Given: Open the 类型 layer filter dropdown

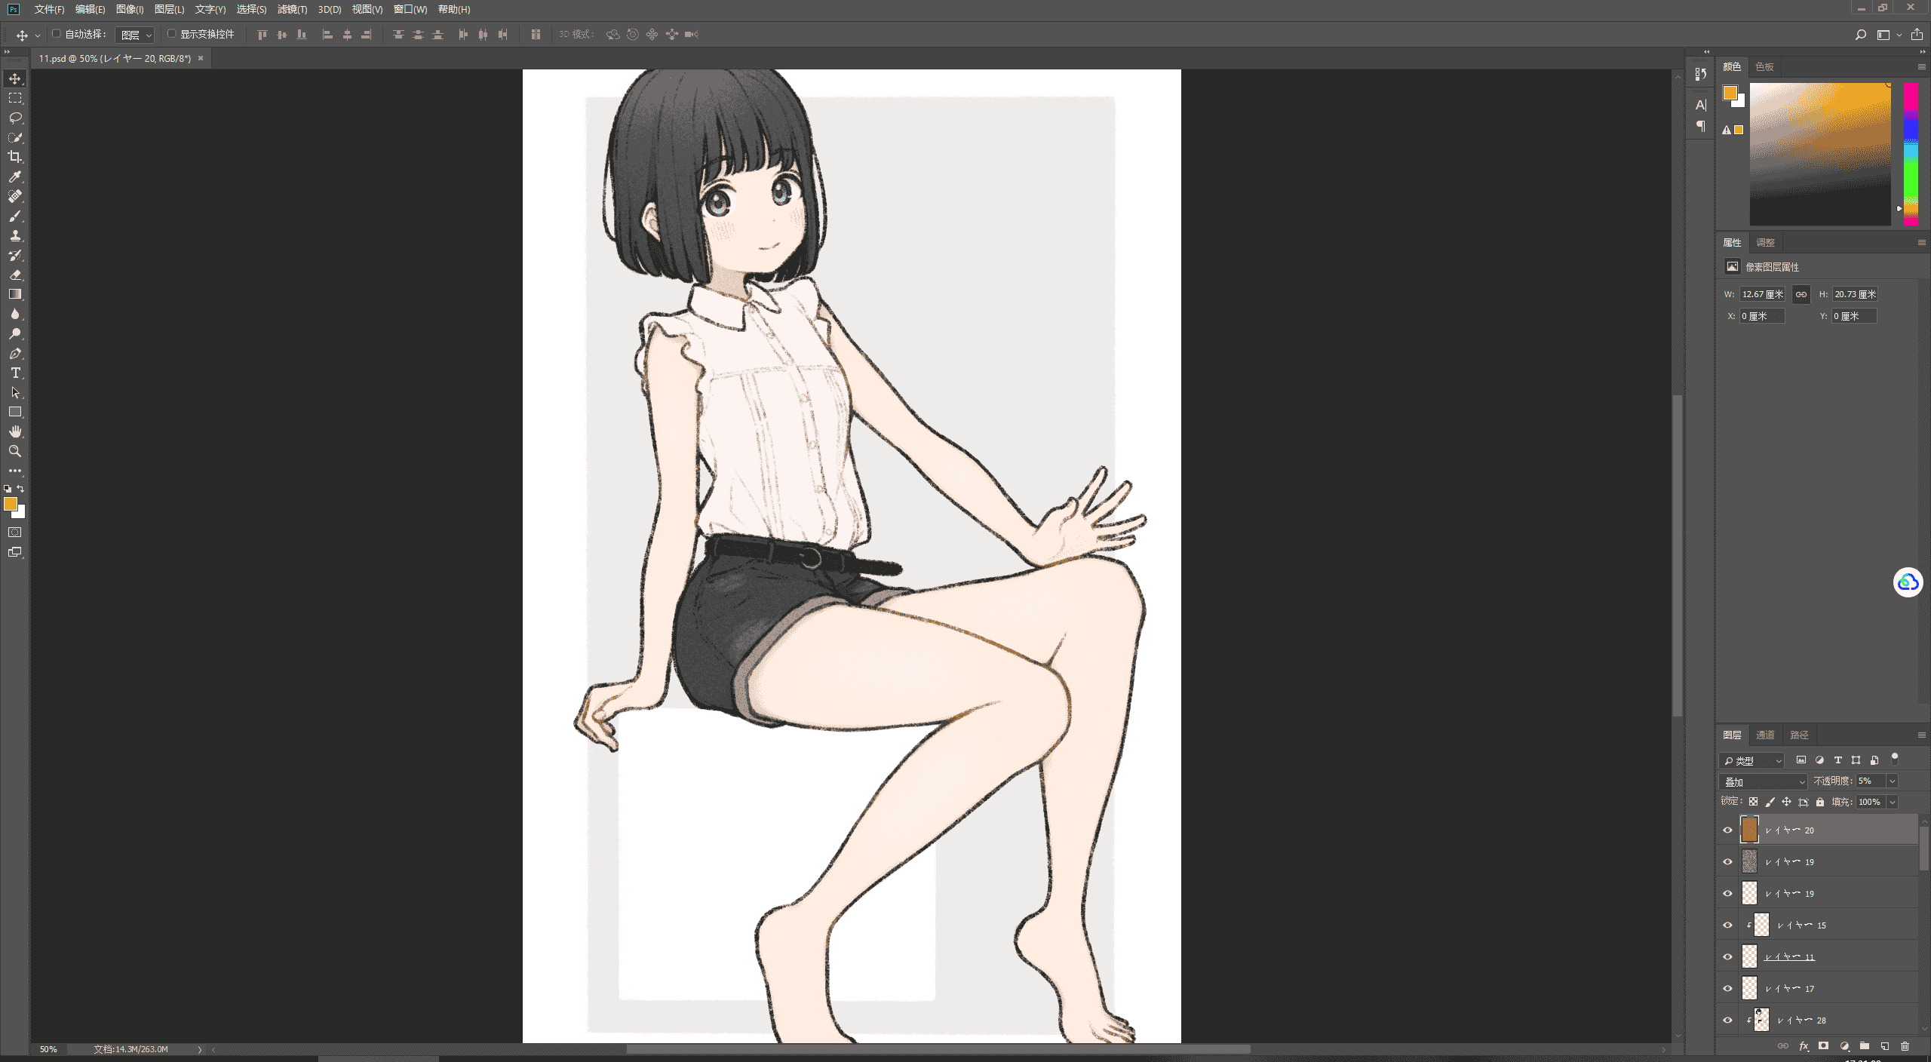Looking at the screenshot, I should tap(1751, 760).
